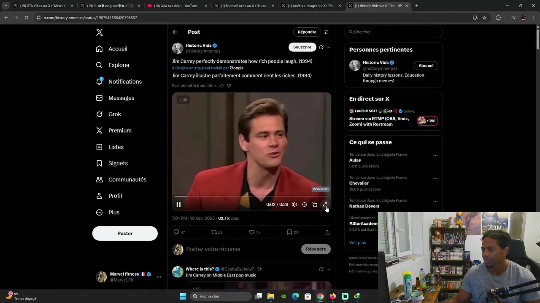Open Chrome media control icon
540x303 pixels.
[513, 18]
